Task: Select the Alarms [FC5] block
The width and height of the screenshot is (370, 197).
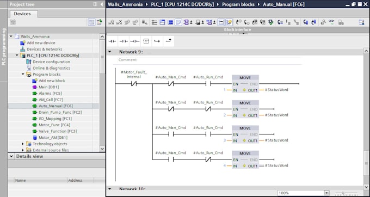Action: point(50,93)
